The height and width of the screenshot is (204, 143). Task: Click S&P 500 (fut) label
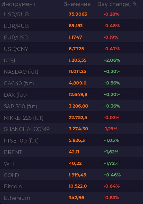pos(20,106)
